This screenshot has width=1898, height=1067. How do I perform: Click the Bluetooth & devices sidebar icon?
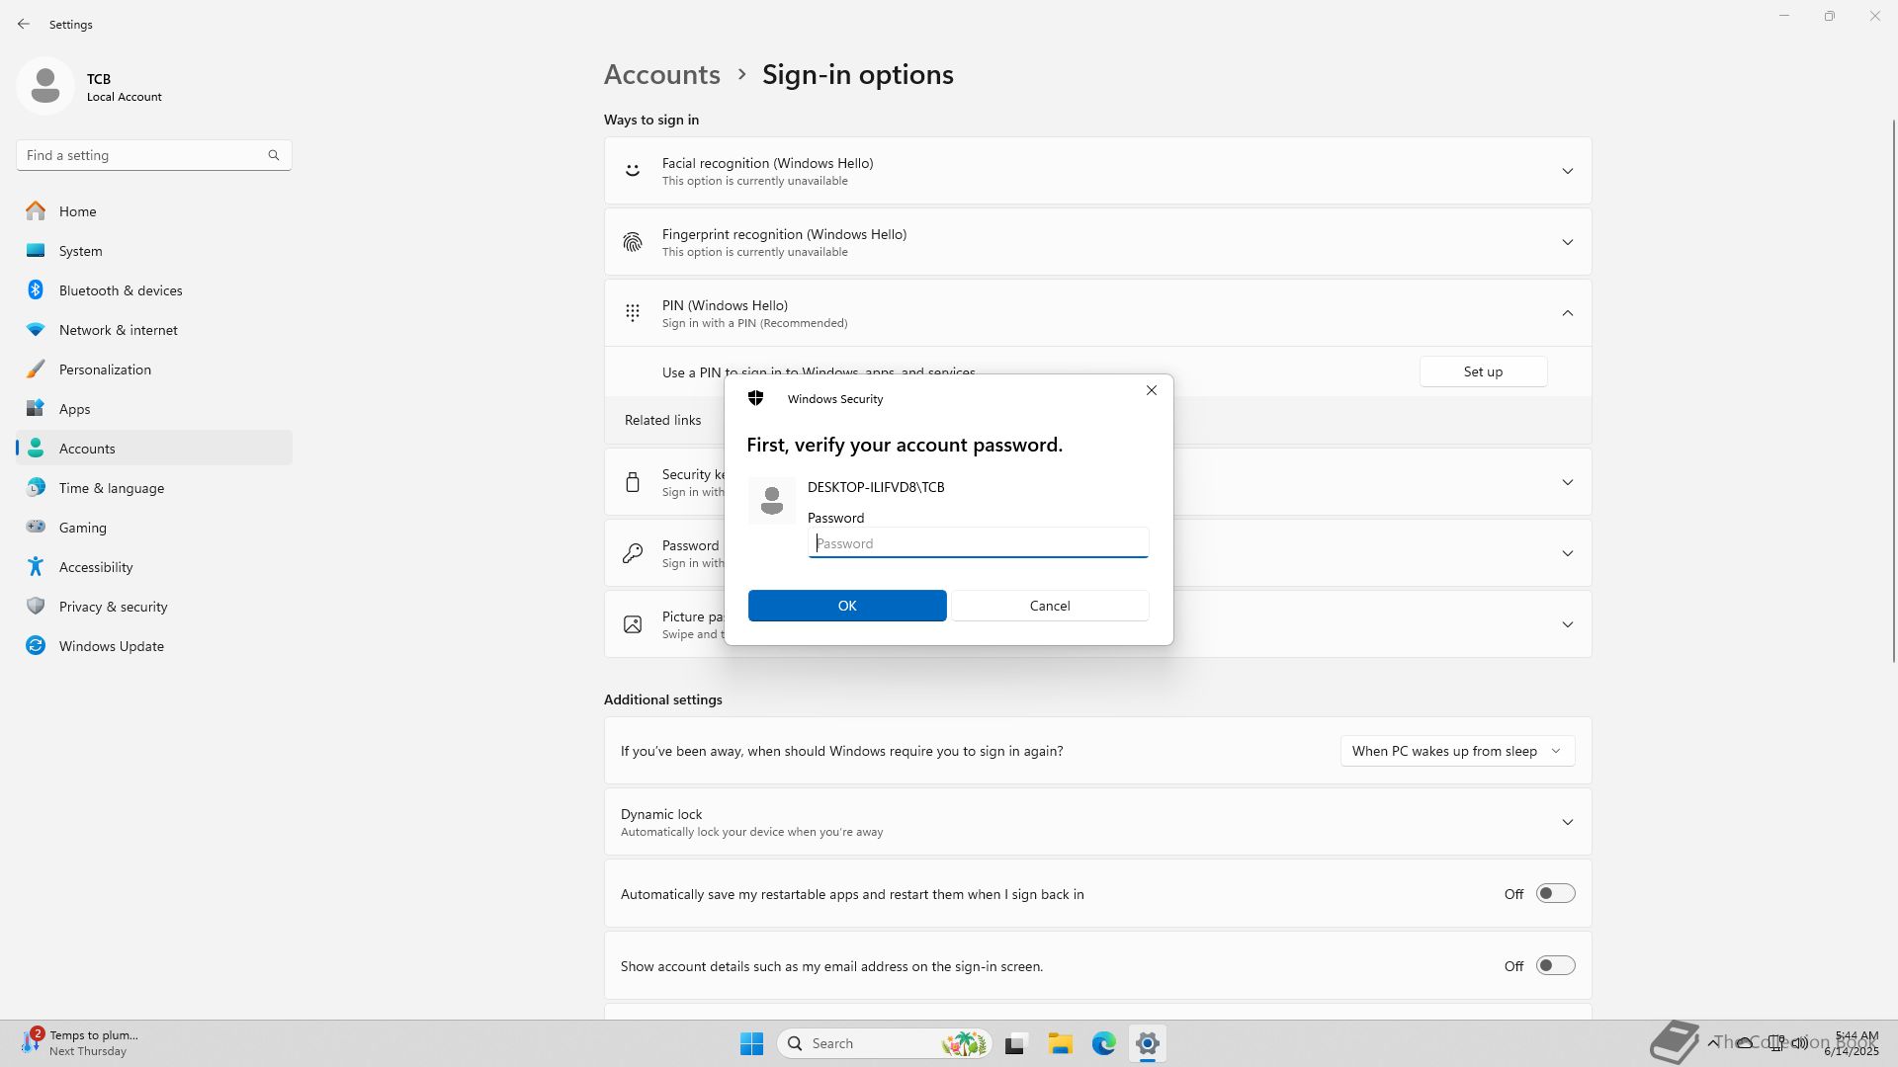point(36,290)
